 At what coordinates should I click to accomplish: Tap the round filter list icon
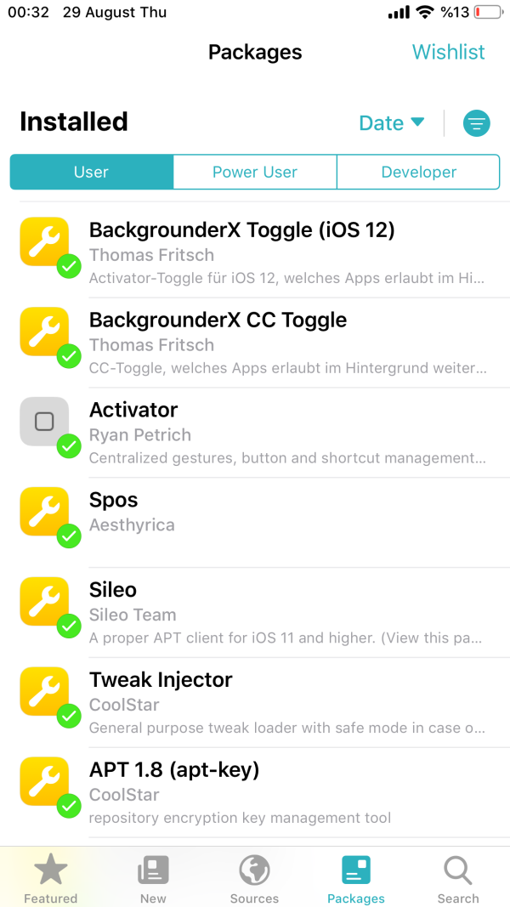[476, 123]
